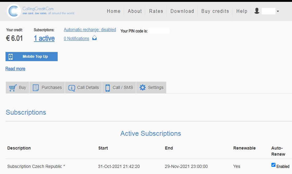Disable Auto-Renew checkbox for Czech Republic subscription
Viewport: 292px width, 174px height.
tap(273, 165)
